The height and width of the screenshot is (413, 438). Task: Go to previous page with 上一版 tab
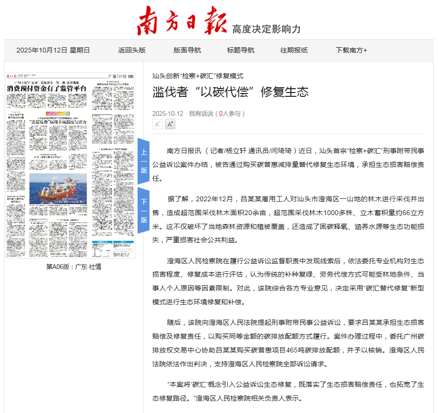144,161
